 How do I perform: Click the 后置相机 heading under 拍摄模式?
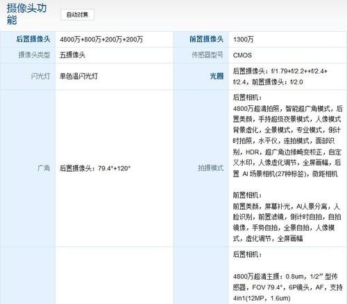tap(247, 97)
